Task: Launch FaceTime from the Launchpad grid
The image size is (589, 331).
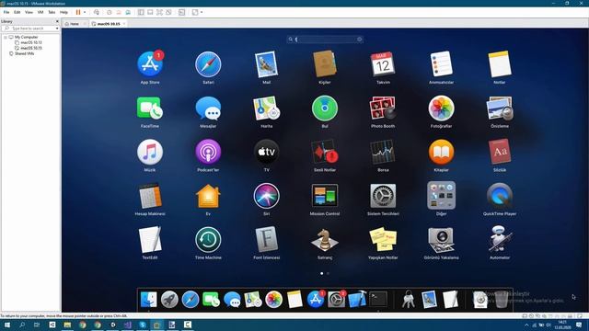Action: (150, 108)
